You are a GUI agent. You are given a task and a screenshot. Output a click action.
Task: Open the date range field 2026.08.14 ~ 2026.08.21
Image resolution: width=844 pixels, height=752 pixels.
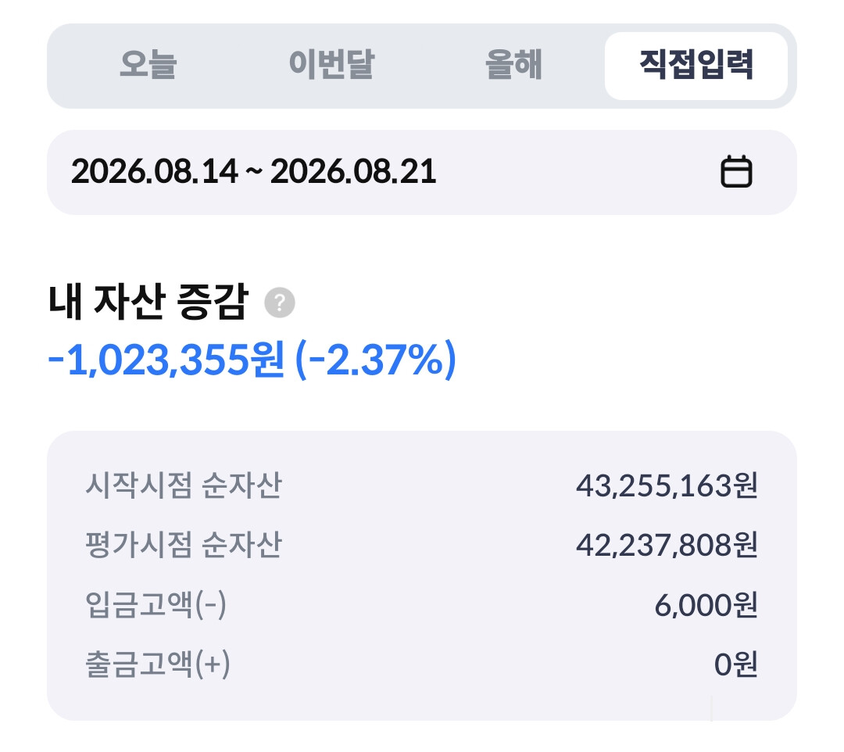point(421,172)
